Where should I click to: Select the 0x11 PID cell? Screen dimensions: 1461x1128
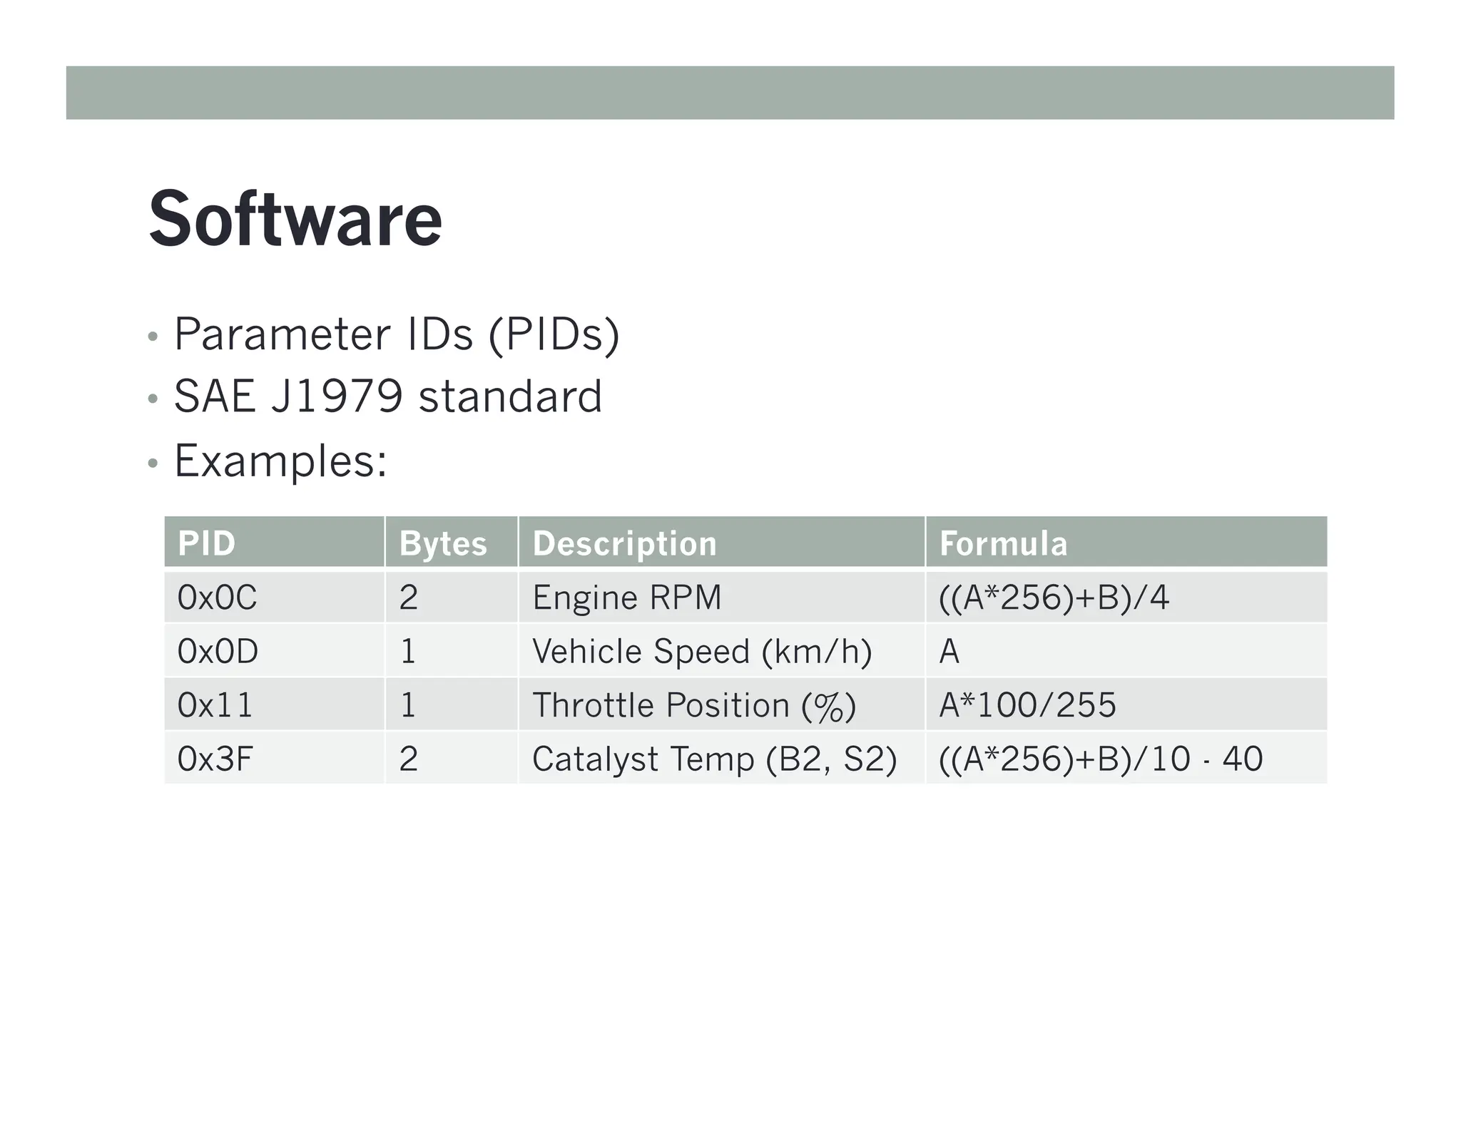tap(215, 705)
